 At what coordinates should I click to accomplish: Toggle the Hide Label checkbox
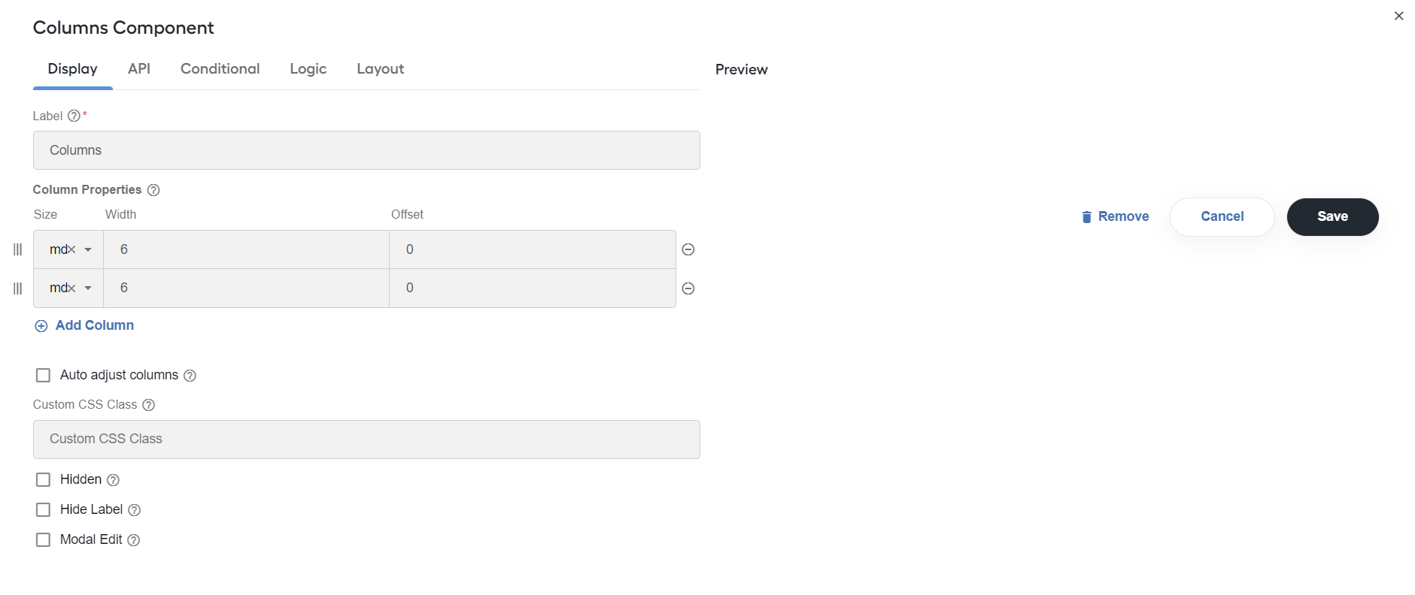[44, 509]
